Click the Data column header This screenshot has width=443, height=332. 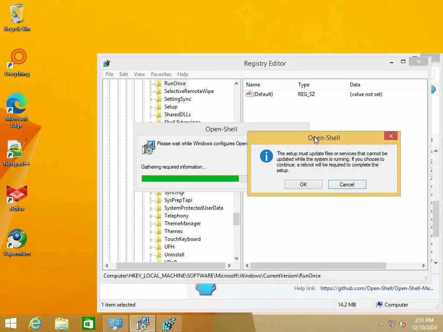tap(355, 85)
